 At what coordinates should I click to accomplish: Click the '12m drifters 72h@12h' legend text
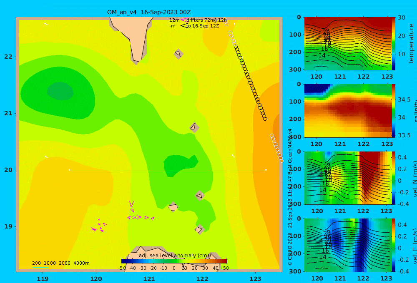(198, 20)
